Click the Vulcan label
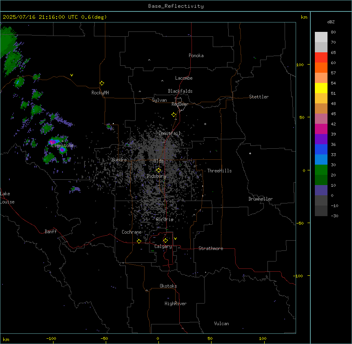 click(x=221, y=324)
